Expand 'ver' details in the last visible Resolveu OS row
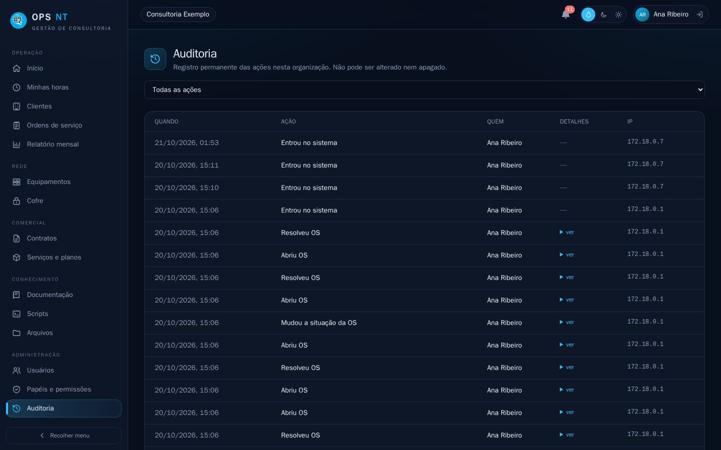Image resolution: width=721 pixels, height=450 pixels. [x=567, y=434]
